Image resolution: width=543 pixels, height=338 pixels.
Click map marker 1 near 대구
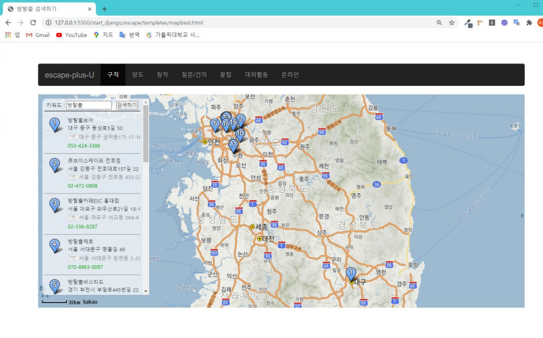(350, 274)
